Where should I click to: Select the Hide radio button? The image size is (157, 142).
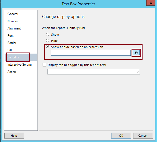click(48, 40)
